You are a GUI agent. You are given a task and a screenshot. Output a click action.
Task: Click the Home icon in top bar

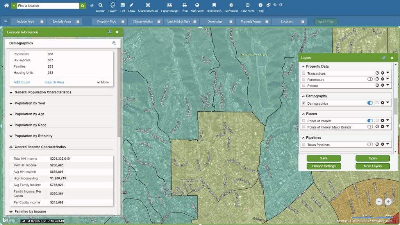pyautogui.click(x=6, y=5)
